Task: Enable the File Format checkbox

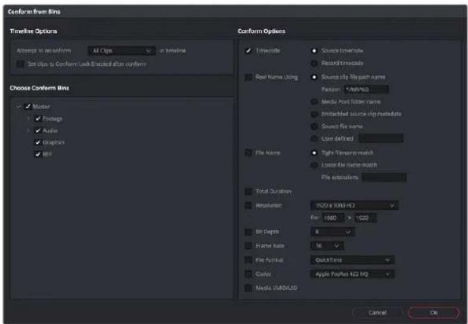Action: pos(248,260)
